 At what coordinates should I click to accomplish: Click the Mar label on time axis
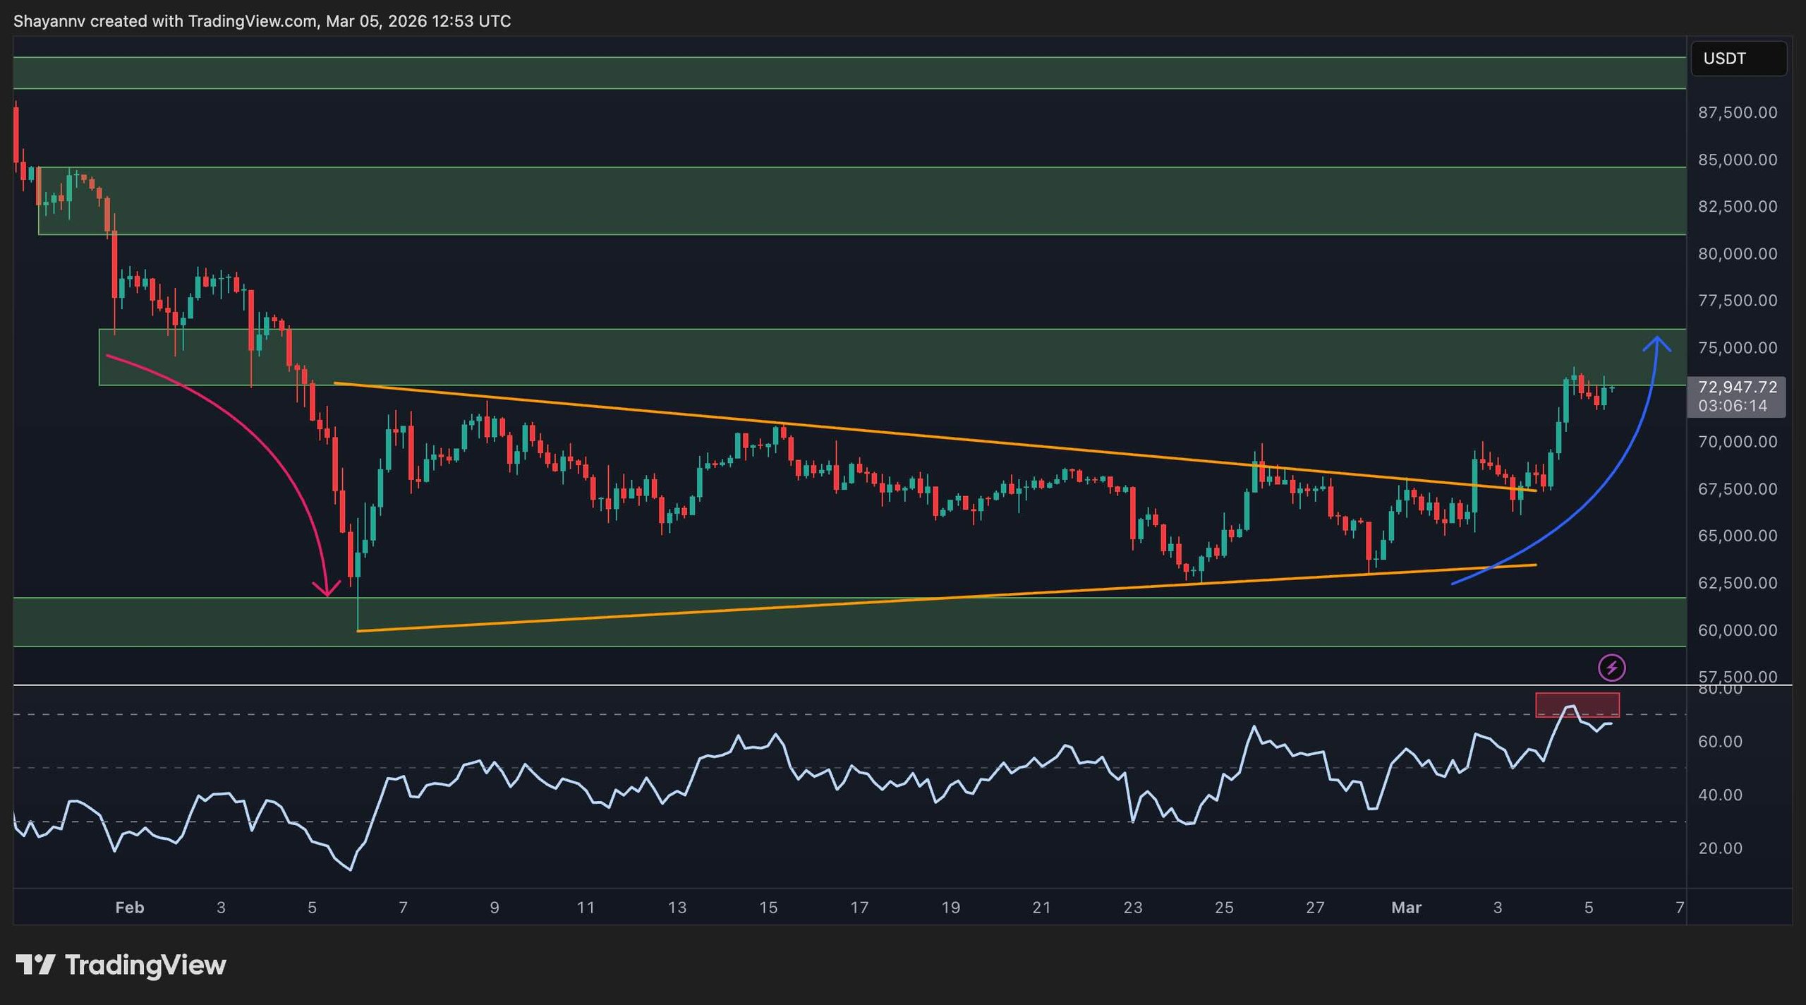[x=1405, y=908]
